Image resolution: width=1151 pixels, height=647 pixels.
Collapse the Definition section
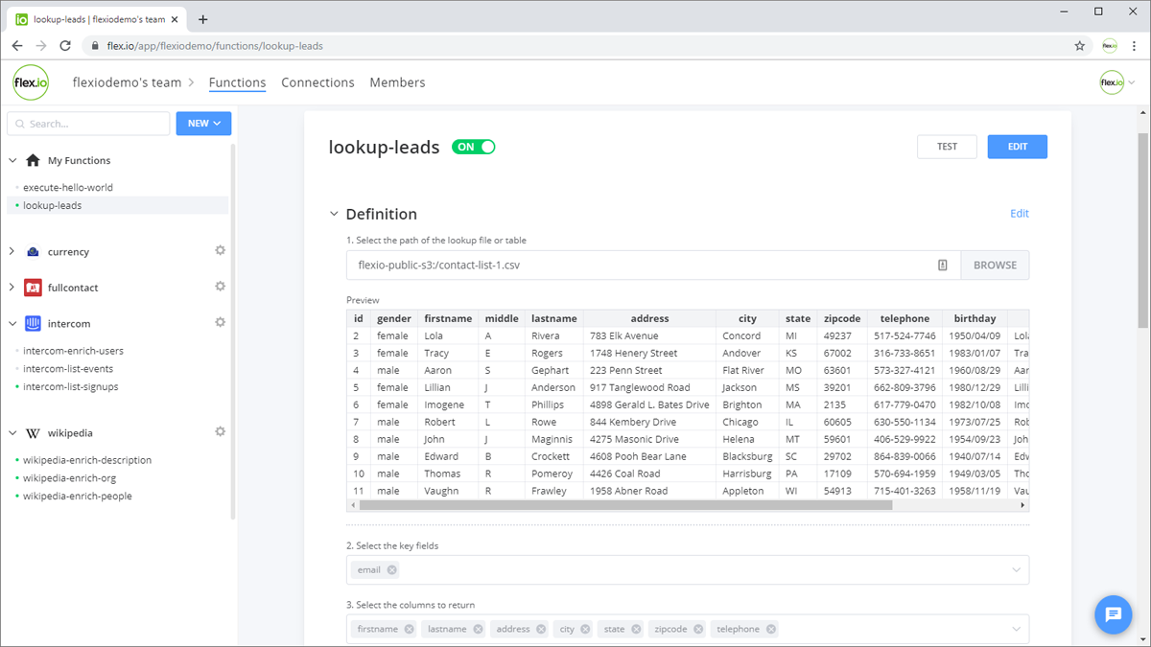click(334, 214)
